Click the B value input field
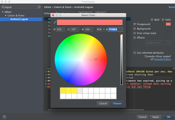Screen dimensions: 175x120 point(88,29)
